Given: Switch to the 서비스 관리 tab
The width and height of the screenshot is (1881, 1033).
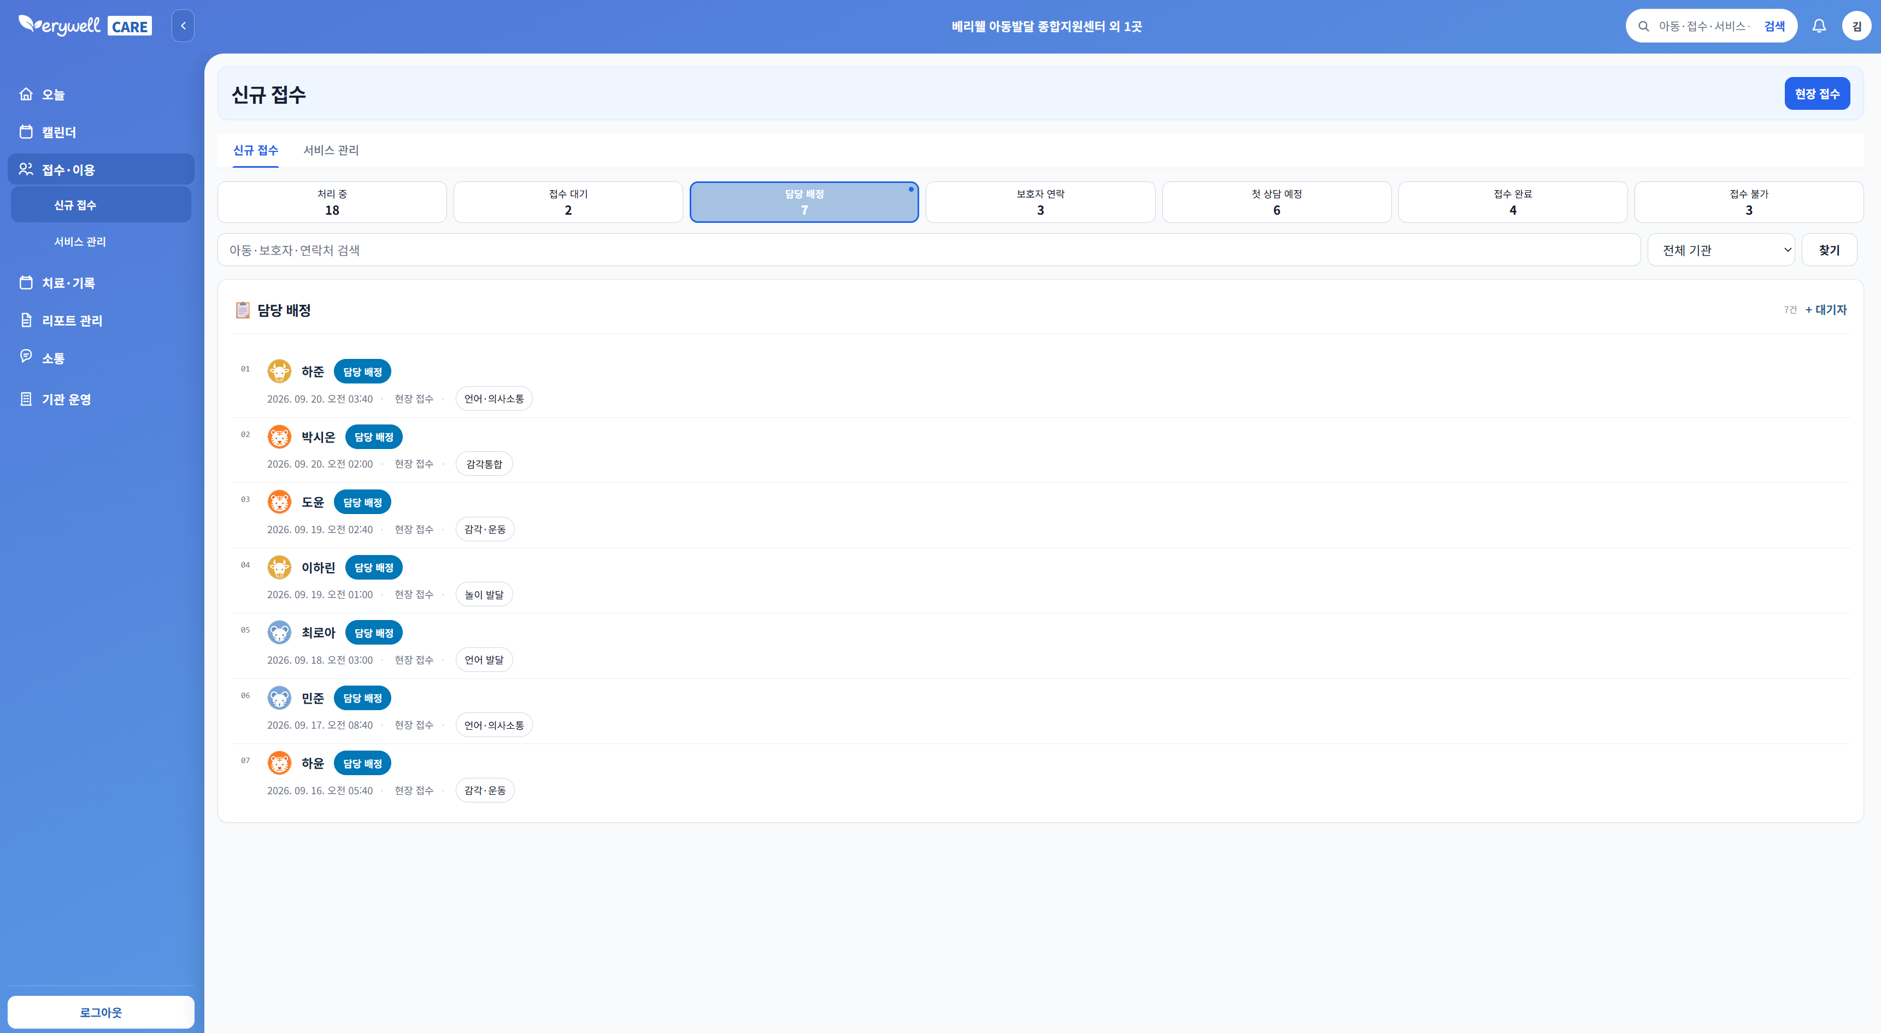Looking at the screenshot, I should [x=331, y=150].
